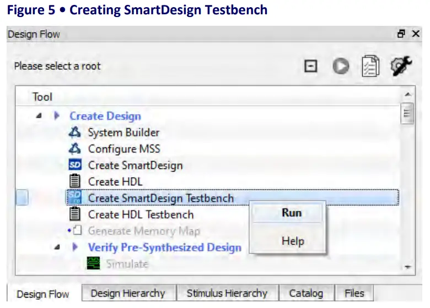Select the Design Flow tab

[x=43, y=294]
